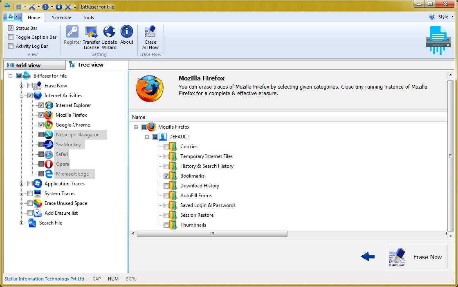The image size is (458, 287).
Task: Check the AutoFill Forms checkbox
Action: [166, 196]
